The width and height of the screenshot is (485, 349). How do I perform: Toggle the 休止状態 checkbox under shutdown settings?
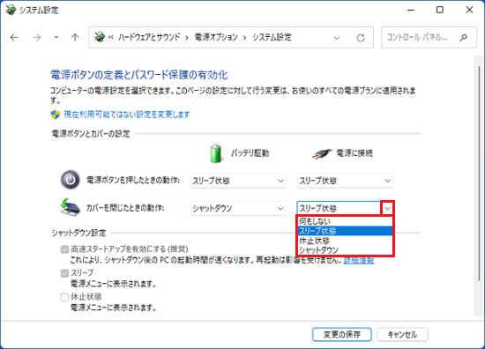[64, 297]
